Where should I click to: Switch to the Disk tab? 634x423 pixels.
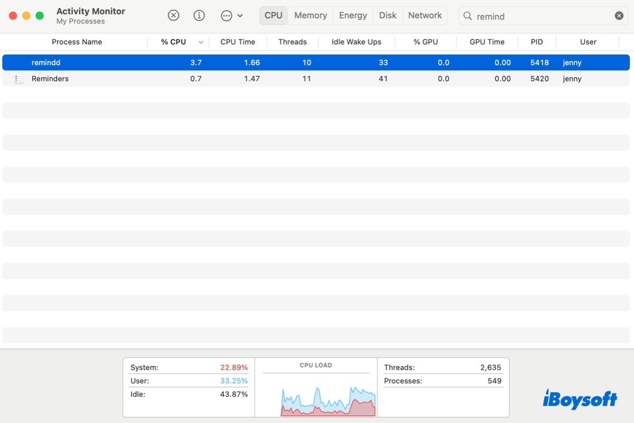point(388,15)
